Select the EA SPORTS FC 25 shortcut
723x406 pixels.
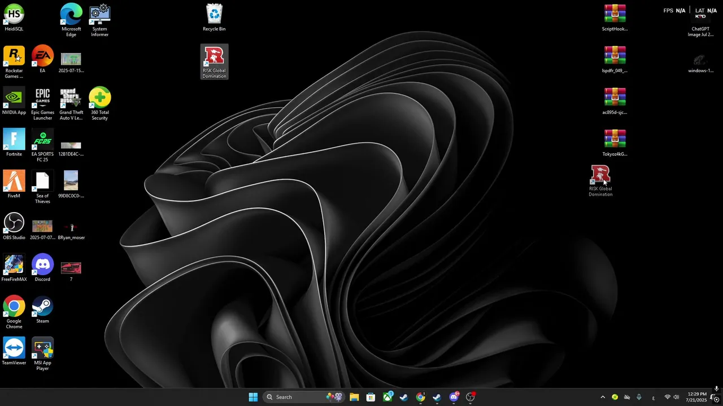(x=42, y=145)
